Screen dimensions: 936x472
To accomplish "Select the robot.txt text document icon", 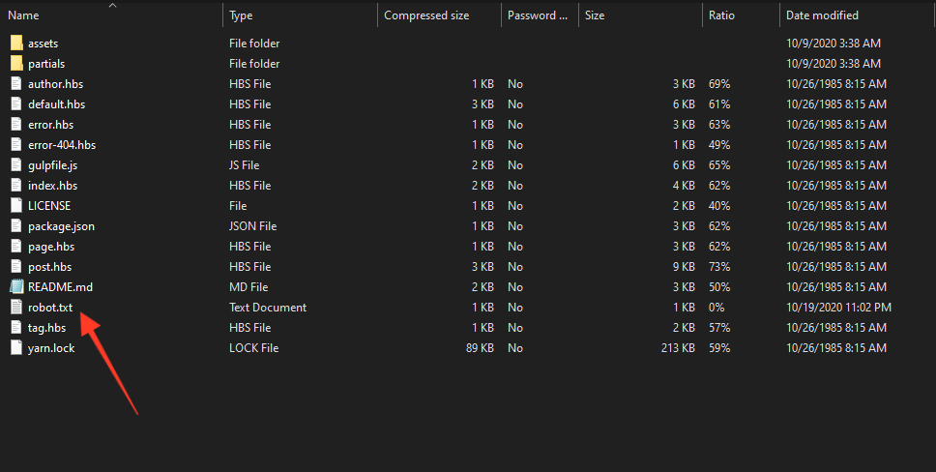I will (x=16, y=308).
